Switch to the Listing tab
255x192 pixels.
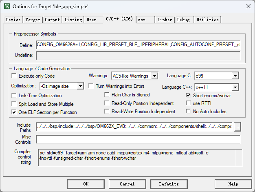73,20
